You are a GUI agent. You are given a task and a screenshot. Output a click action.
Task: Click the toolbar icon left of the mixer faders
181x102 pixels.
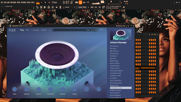point(49,7)
